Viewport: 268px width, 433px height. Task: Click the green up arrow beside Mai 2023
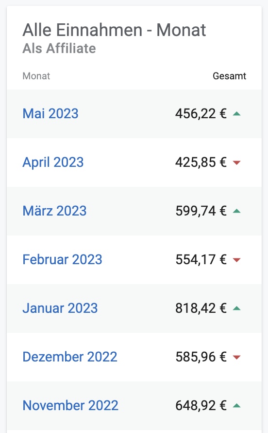(x=236, y=114)
